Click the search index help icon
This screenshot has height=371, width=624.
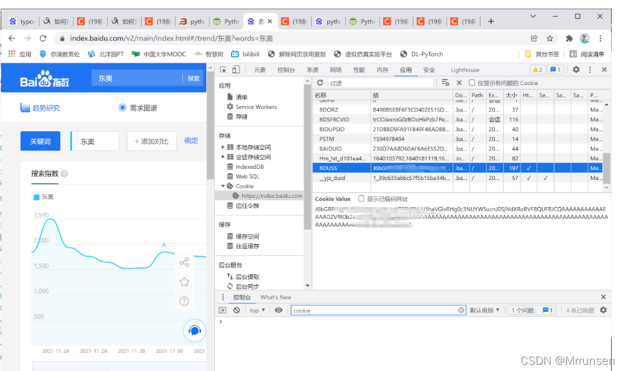tap(65, 174)
